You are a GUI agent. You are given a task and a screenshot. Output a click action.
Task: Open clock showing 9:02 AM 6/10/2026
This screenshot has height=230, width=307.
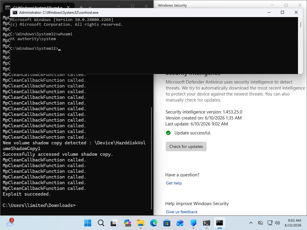click(x=293, y=223)
